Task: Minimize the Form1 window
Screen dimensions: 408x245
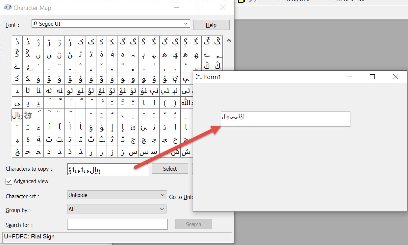Action: pos(349,77)
